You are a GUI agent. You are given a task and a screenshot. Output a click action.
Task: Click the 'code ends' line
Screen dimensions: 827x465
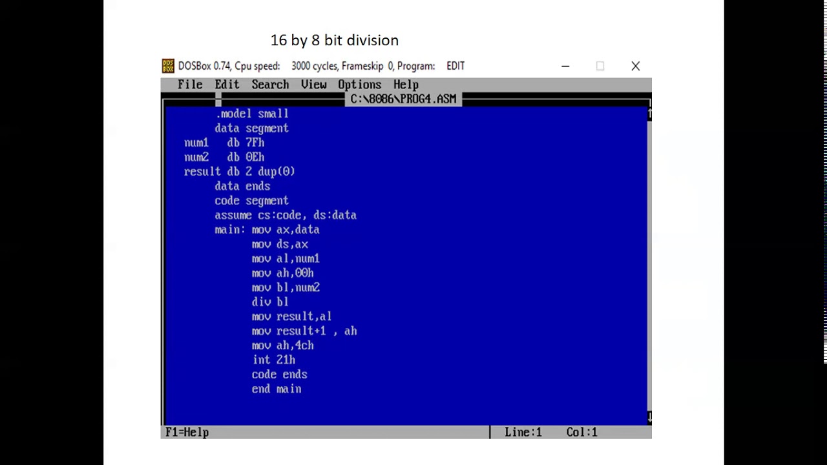[x=280, y=375]
